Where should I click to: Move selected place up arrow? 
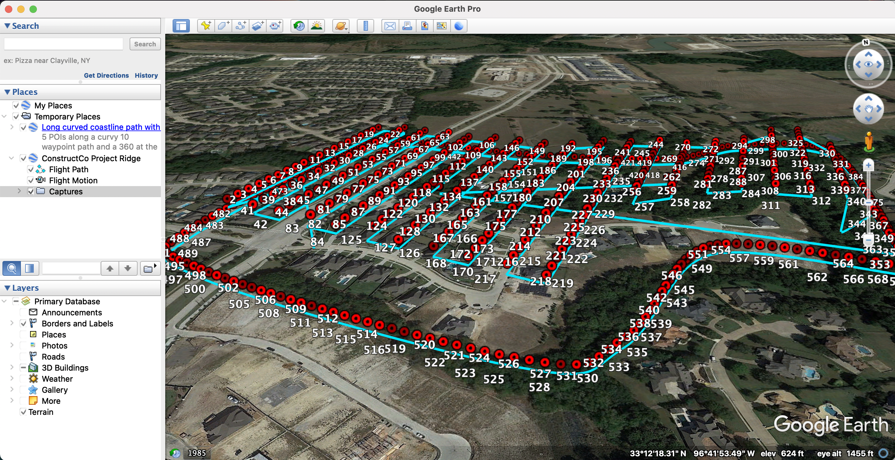pos(110,269)
